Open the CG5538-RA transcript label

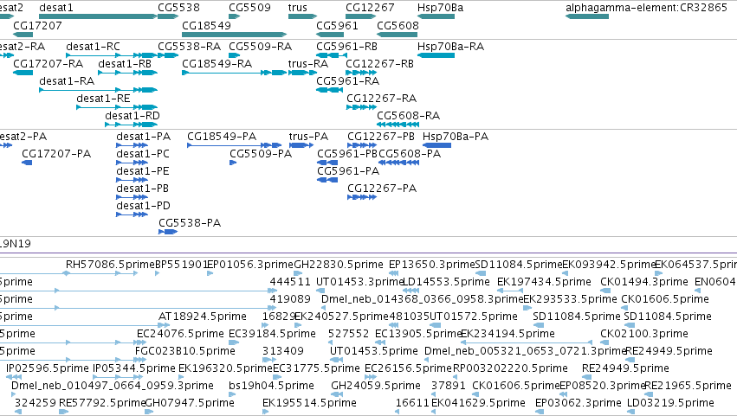pos(190,47)
